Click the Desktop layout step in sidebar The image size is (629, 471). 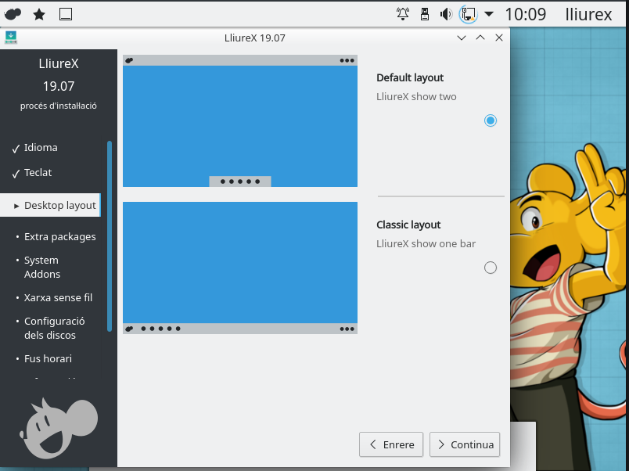tap(59, 205)
